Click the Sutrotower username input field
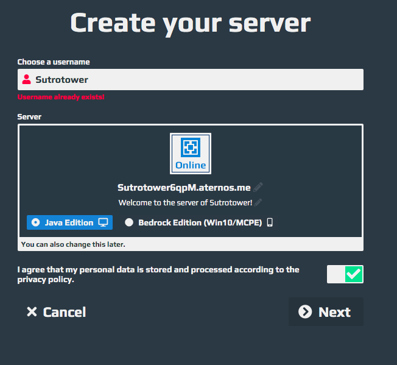The width and height of the screenshot is (397, 365). [x=191, y=80]
